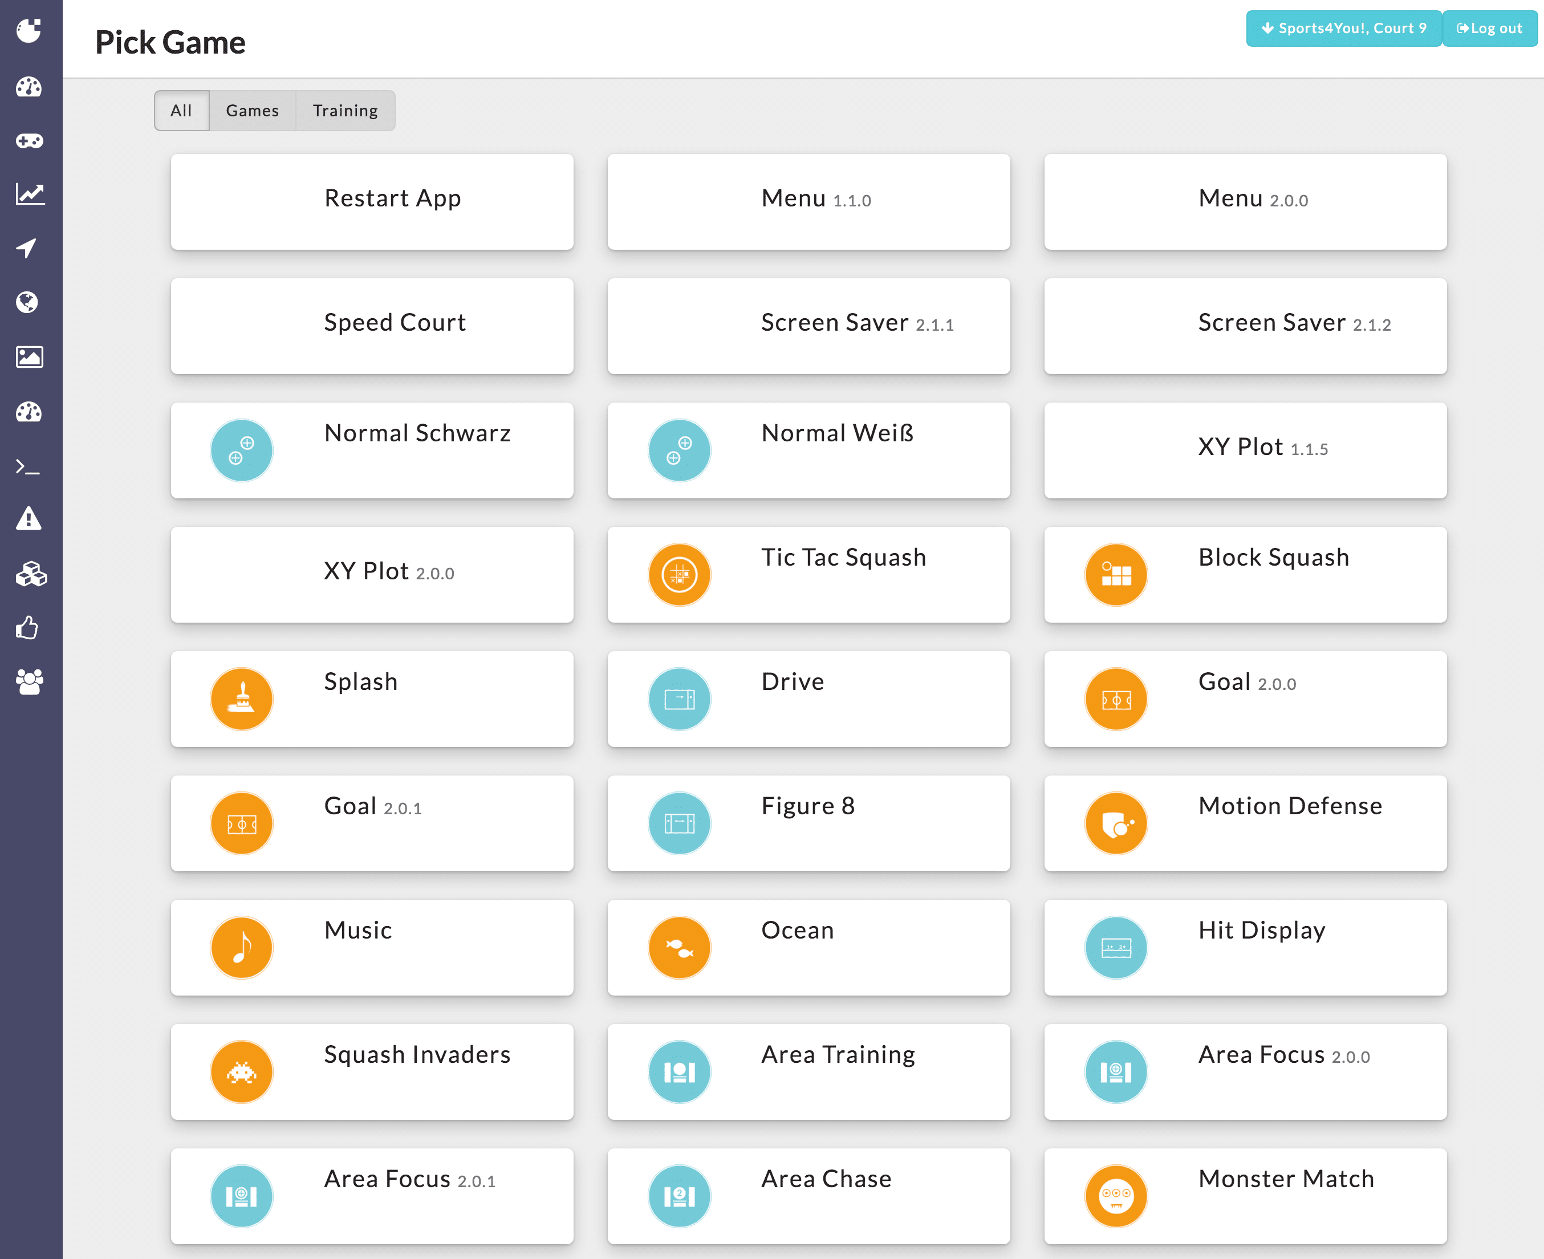The image size is (1544, 1259).
Task: Click the cubes icon in sidebar
Action: [x=30, y=574]
